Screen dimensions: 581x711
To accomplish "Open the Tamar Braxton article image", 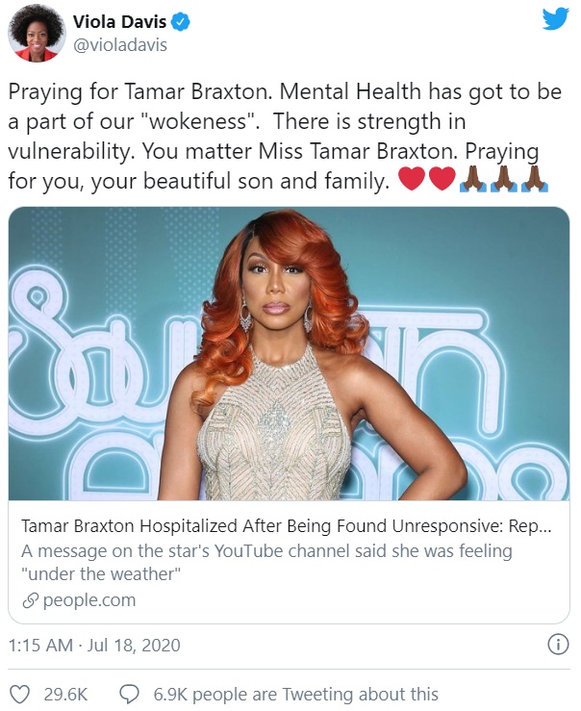I will point(290,354).
